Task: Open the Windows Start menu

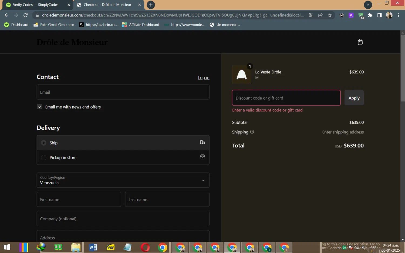Action: point(7,247)
